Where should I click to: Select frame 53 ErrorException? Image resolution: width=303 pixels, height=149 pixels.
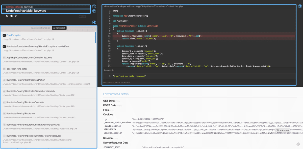coord(48,37)
